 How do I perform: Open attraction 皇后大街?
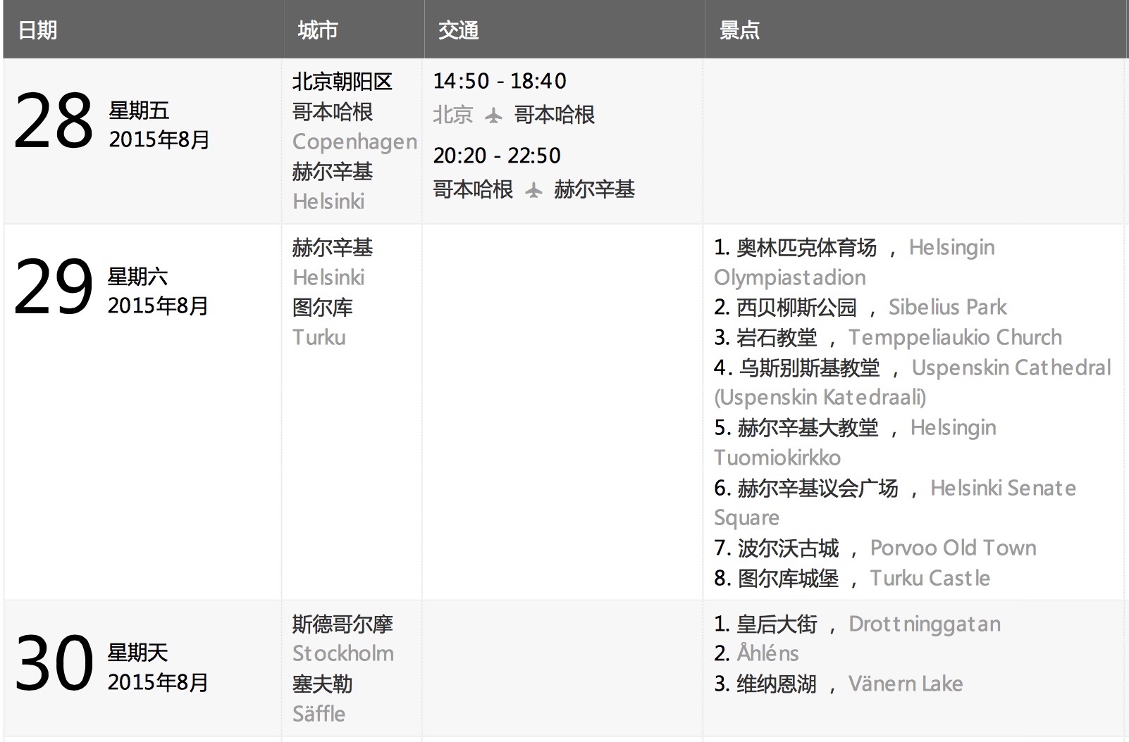point(777,624)
